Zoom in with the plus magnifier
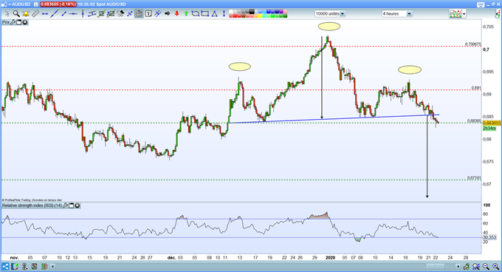 [495, 267]
